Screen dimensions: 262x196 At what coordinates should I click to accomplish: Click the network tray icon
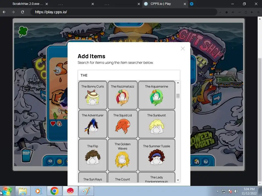(224, 191)
